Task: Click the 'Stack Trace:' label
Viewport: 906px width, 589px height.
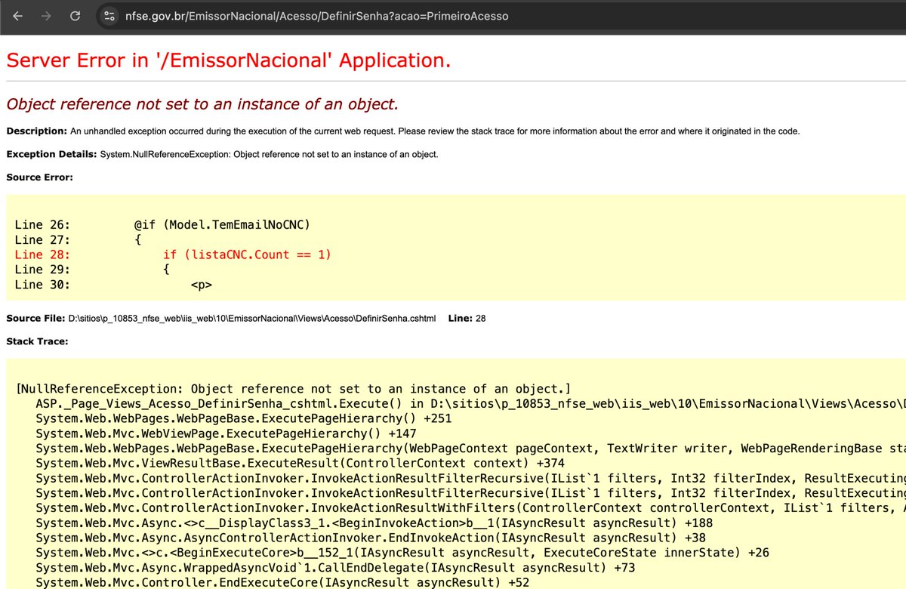Action: tap(37, 341)
